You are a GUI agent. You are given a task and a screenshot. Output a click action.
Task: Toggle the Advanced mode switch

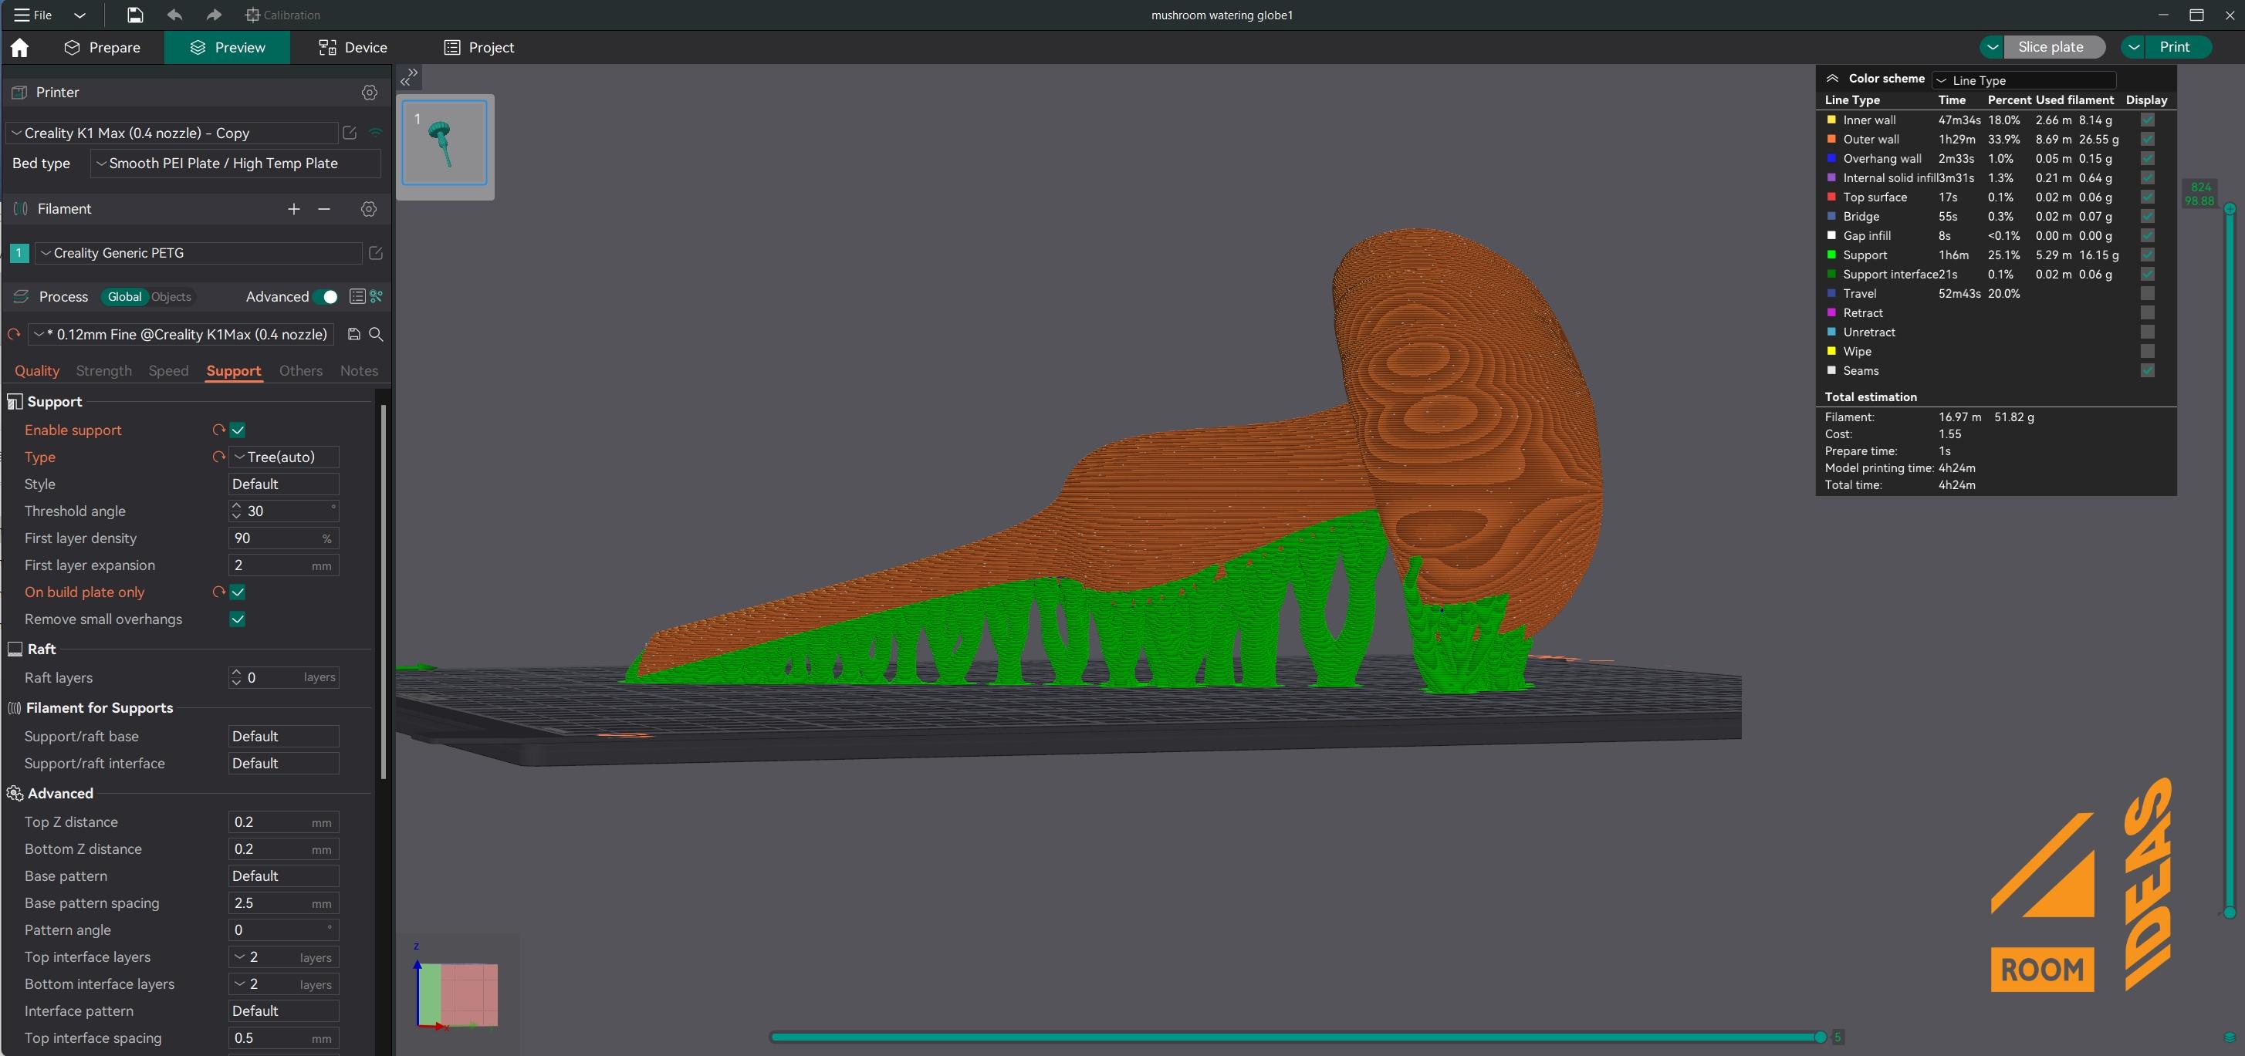tap(326, 297)
